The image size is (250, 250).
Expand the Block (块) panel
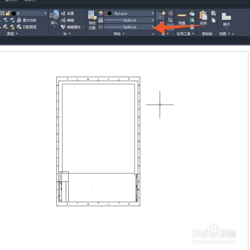(x=67, y=34)
